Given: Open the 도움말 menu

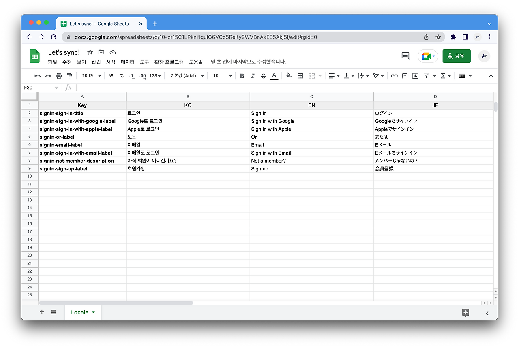Looking at the screenshot, I should click(x=196, y=62).
